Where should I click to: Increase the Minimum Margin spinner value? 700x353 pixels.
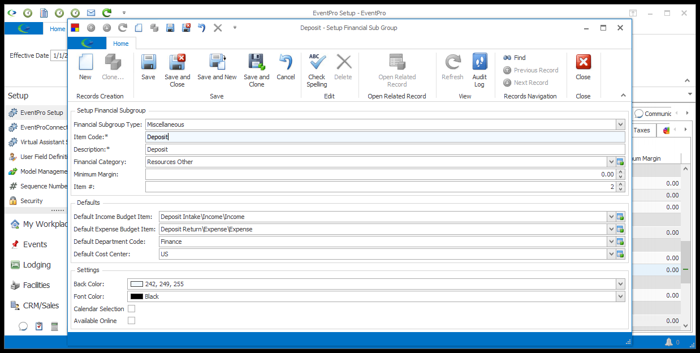pos(621,172)
